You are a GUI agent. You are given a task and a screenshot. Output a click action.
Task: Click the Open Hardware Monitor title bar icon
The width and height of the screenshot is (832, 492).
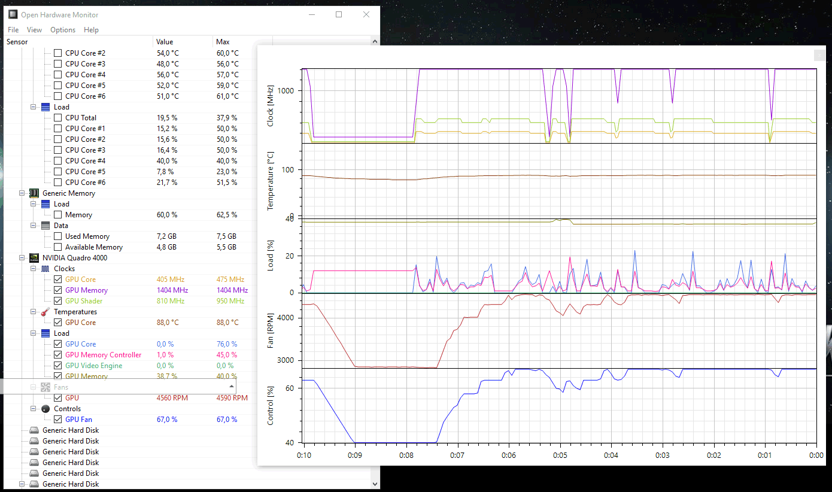pos(13,14)
